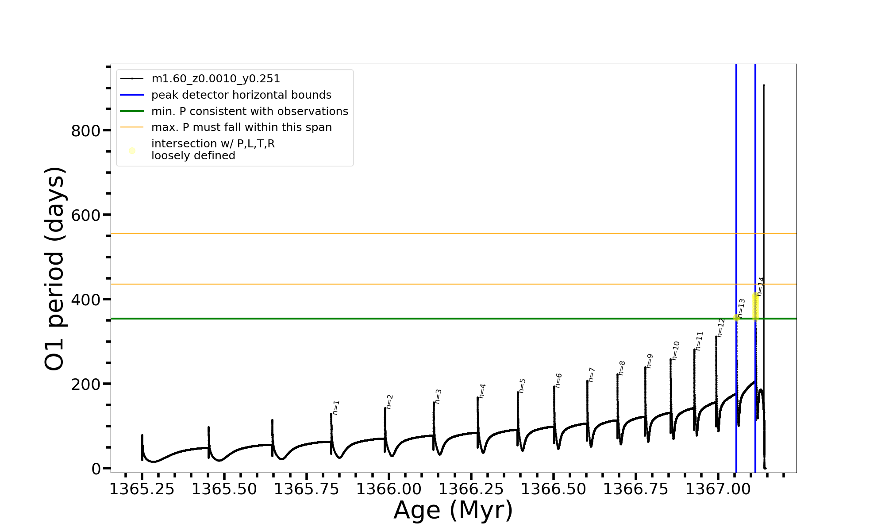The width and height of the screenshot is (885, 531).
Task: Click the 'Age (Myr)' axis label
Action: [x=453, y=510]
